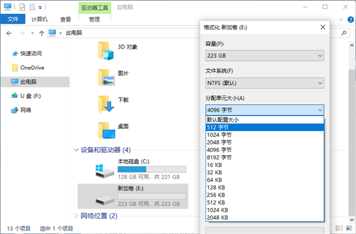Choose 64 KB allocation size
The width and height of the screenshot is (356, 234).
pyautogui.click(x=264, y=180)
